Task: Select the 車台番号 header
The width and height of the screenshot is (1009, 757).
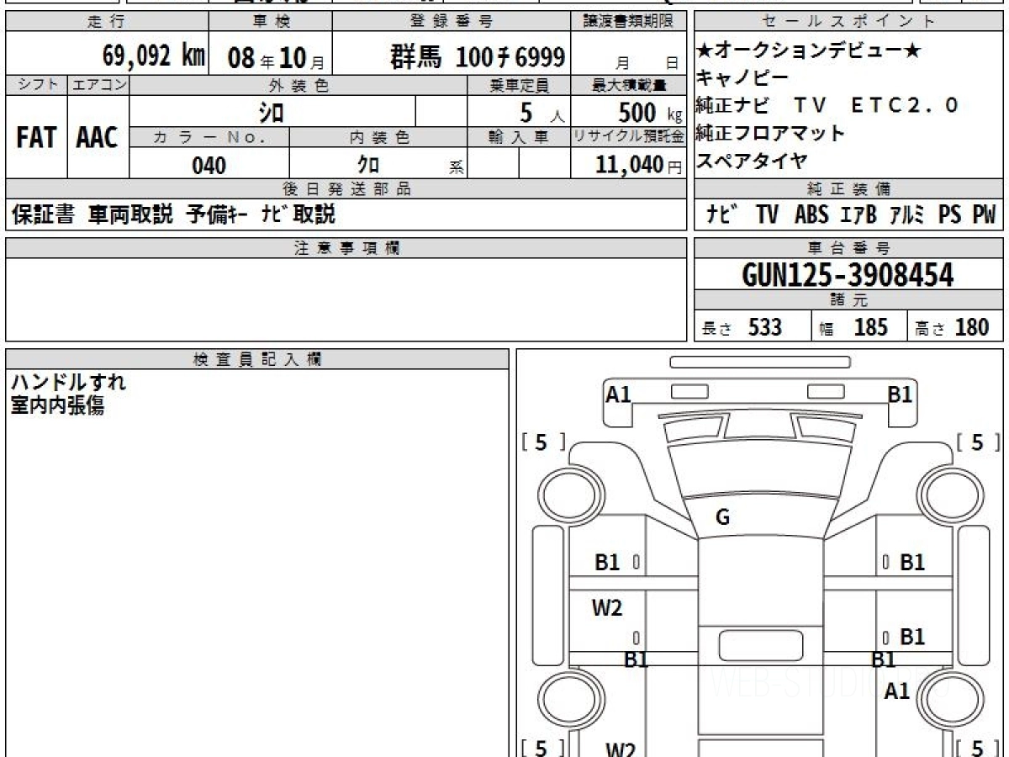Action: [848, 248]
